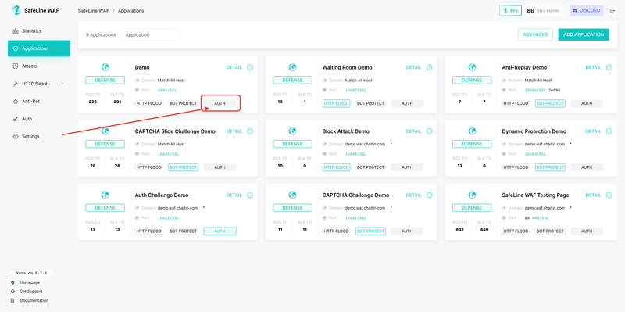Toggle BOT PROTECT on Anti-Replay Demo

pos(550,103)
